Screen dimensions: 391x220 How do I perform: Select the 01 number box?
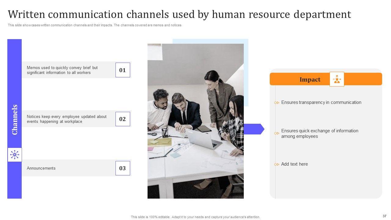click(123, 70)
